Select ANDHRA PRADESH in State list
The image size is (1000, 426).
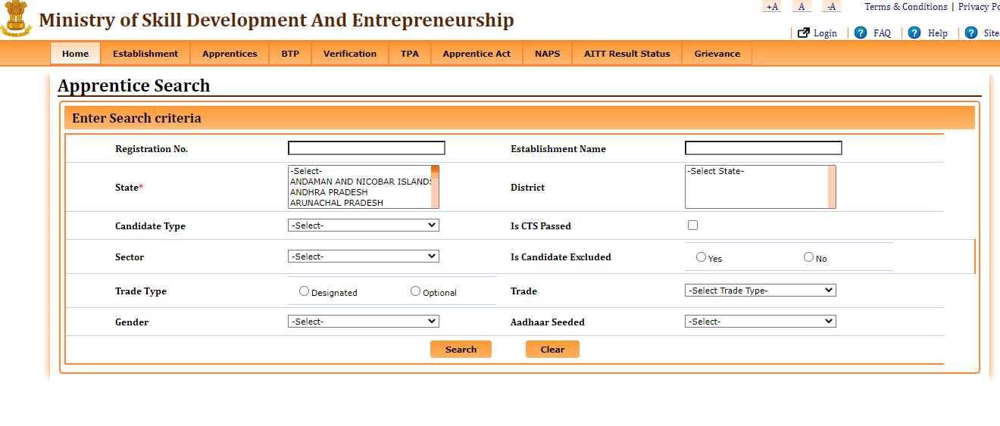[360, 192]
